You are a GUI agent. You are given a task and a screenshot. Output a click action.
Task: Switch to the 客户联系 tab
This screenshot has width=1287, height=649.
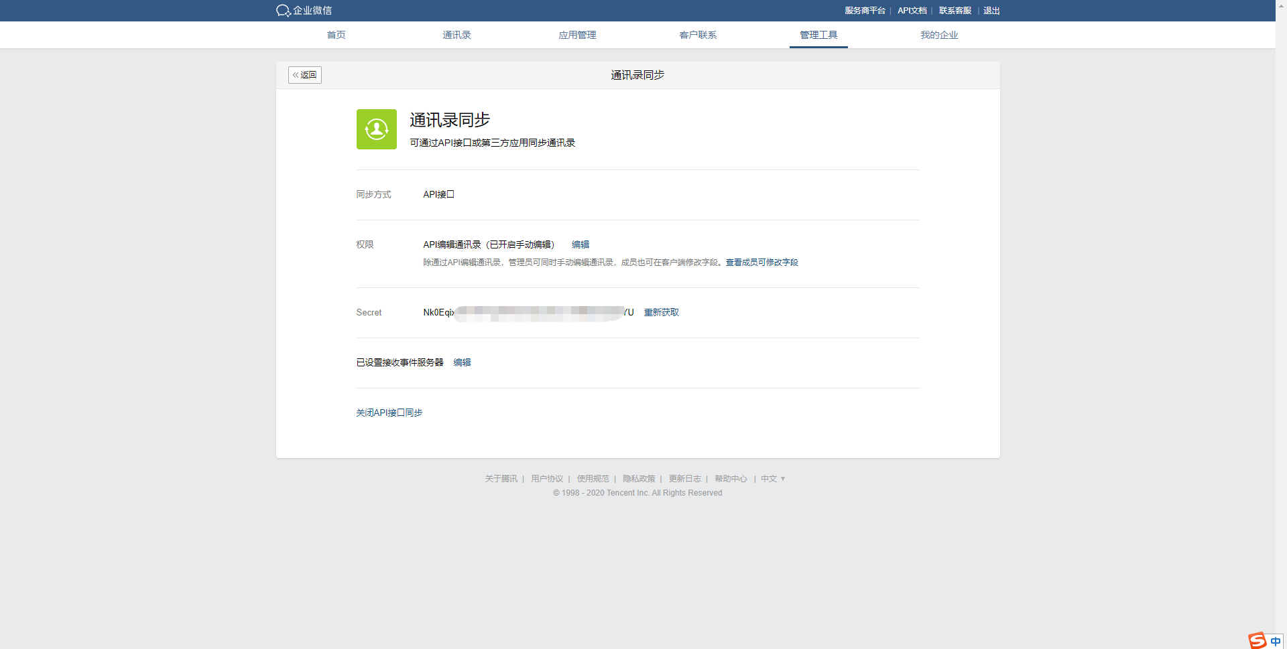click(698, 35)
